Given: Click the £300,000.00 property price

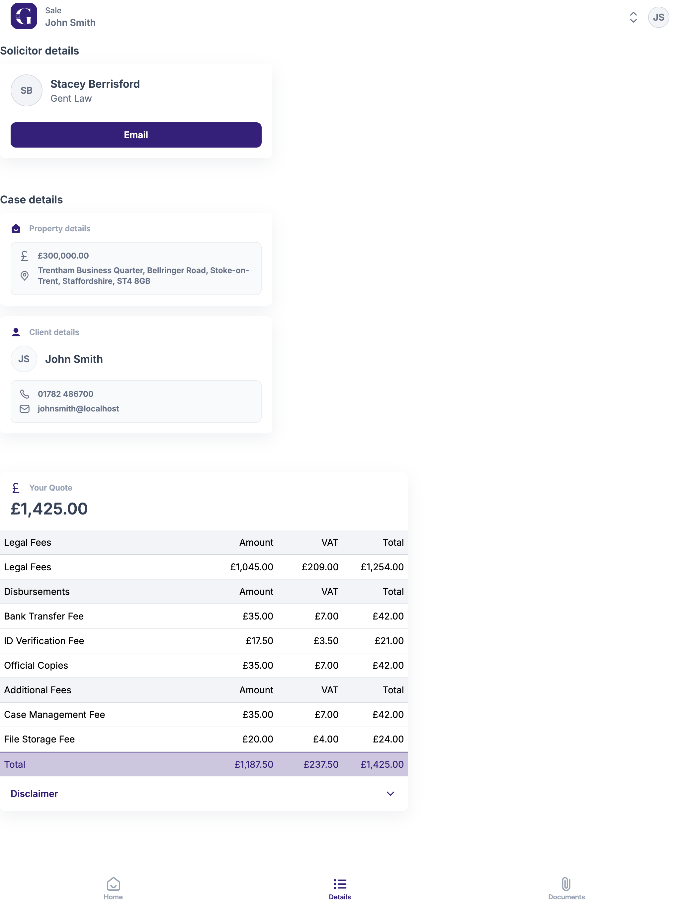Looking at the screenshot, I should (x=63, y=256).
